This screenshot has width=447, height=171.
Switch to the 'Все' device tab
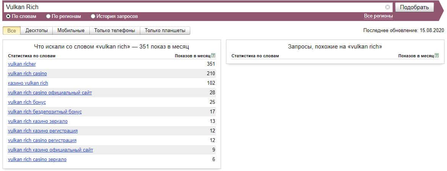12,31
